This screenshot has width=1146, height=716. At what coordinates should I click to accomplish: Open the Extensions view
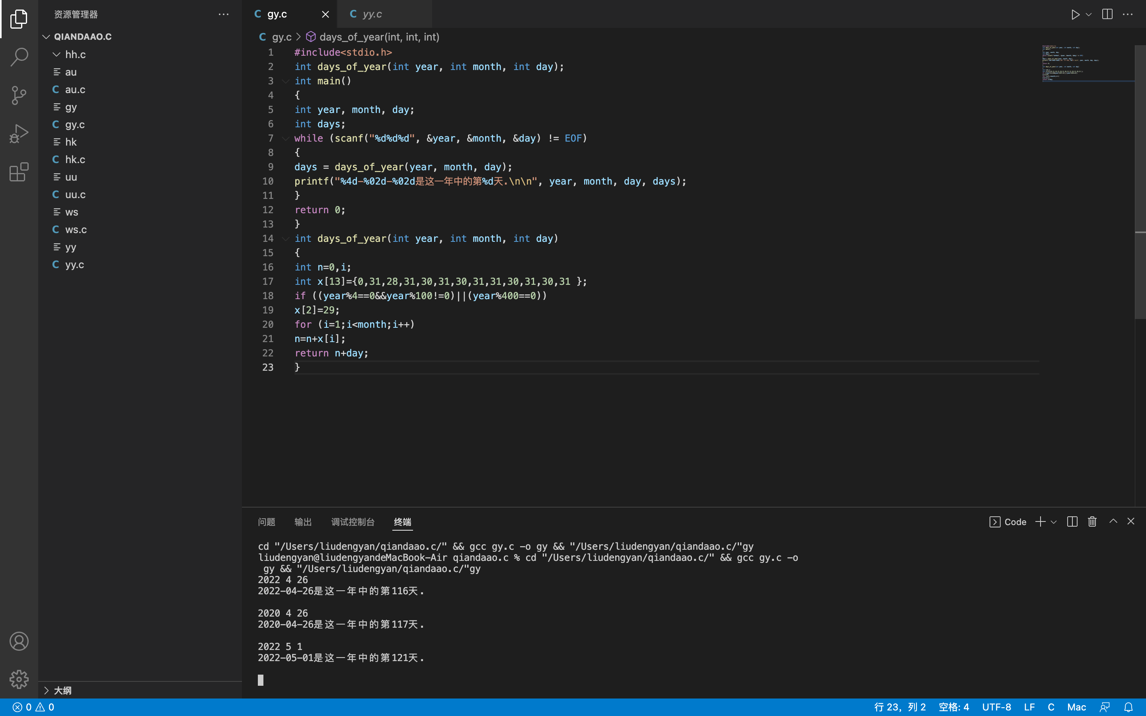tap(19, 172)
